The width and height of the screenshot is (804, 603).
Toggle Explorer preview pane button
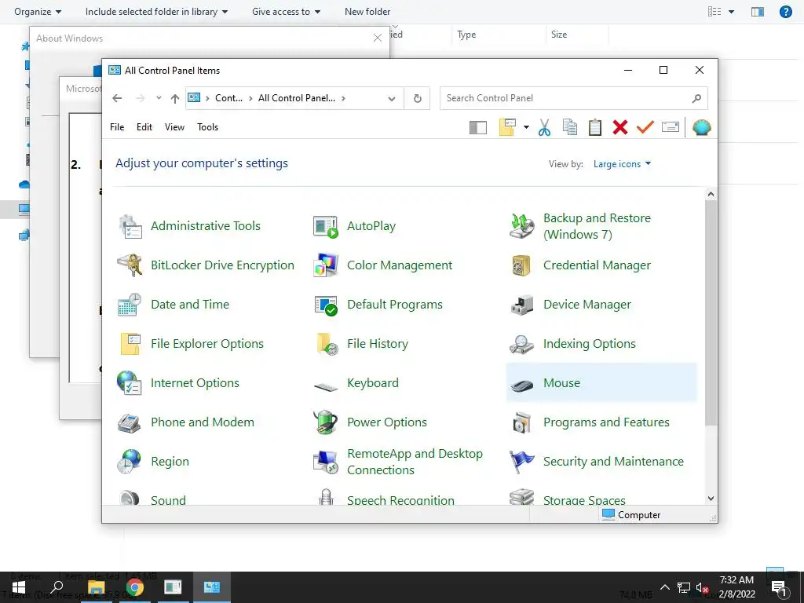(758, 11)
